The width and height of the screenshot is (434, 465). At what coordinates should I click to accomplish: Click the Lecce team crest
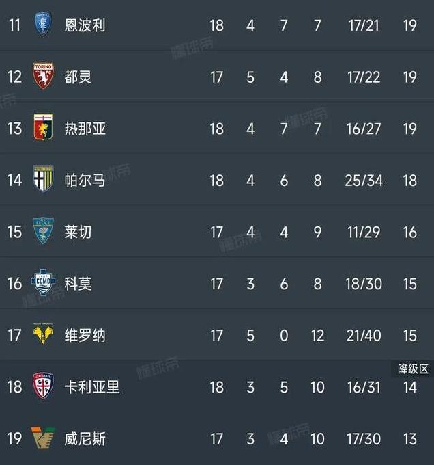[x=43, y=230]
